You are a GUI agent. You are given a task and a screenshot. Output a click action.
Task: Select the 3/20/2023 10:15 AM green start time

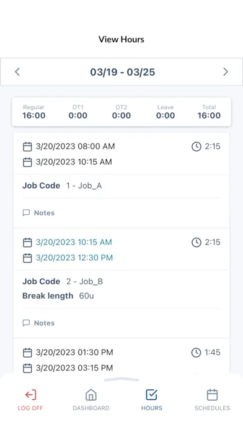[x=74, y=242]
